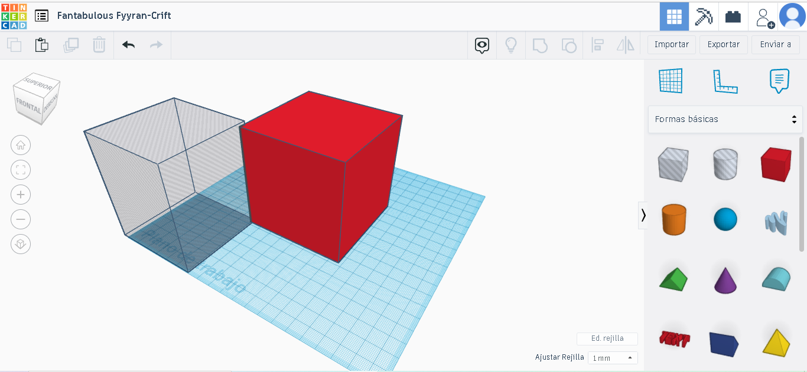Click the Group shapes icon
The width and height of the screenshot is (807, 372).
pos(540,45)
